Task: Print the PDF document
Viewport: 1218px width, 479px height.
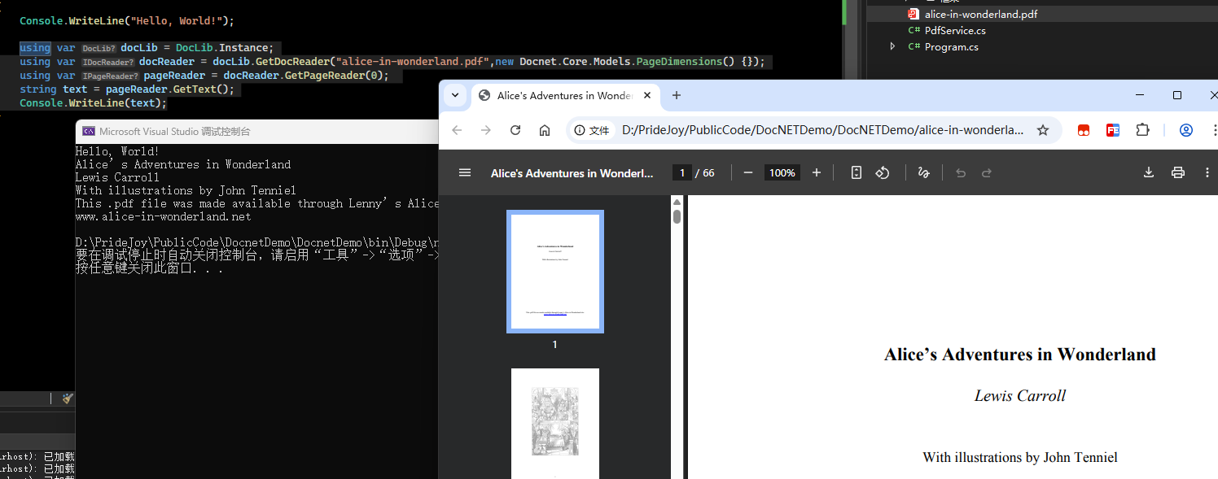Action: tap(1177, 172)
